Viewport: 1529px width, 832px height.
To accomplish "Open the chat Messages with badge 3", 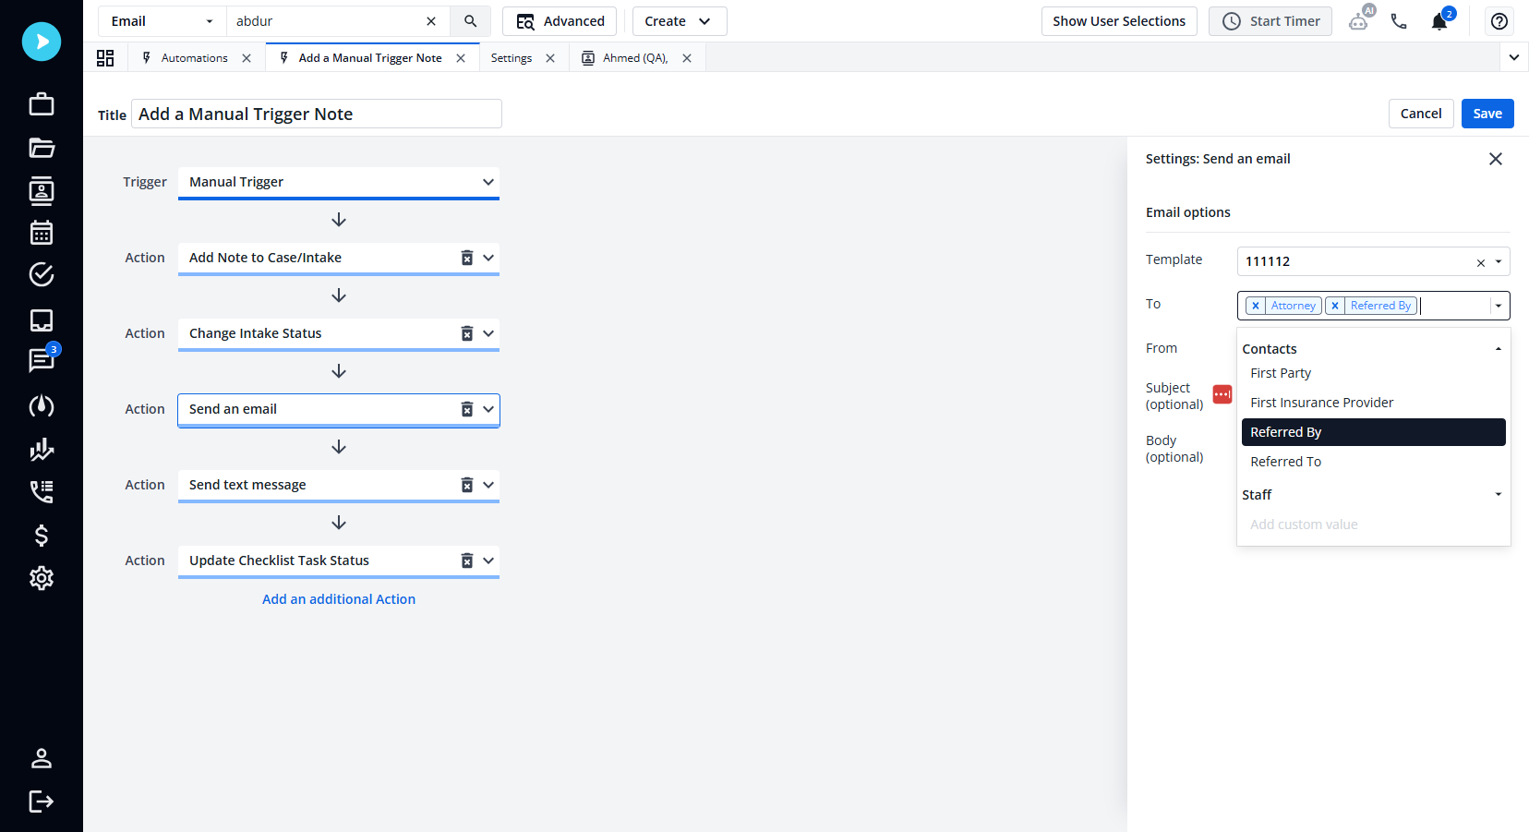I will [x=41, y=361].
